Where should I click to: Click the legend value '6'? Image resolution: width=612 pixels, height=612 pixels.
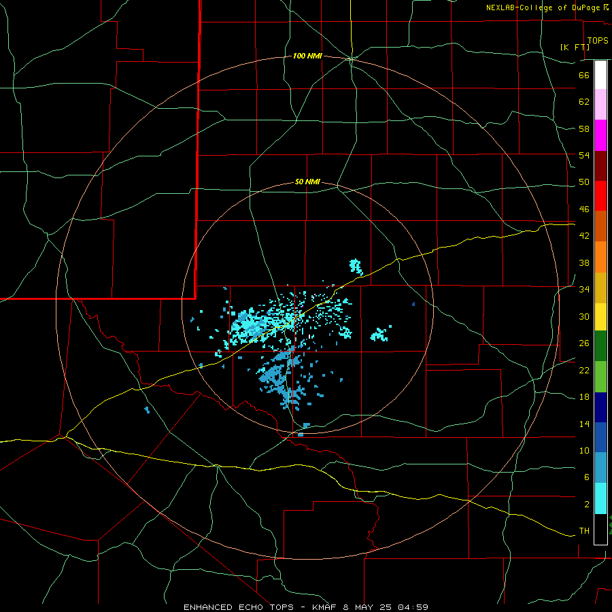click(x=587, y=477)
